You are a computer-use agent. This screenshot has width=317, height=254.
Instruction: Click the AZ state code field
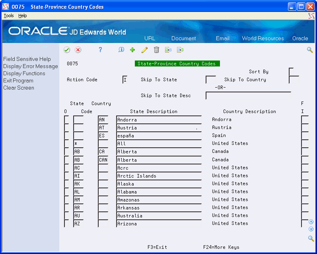pos(78,223)
